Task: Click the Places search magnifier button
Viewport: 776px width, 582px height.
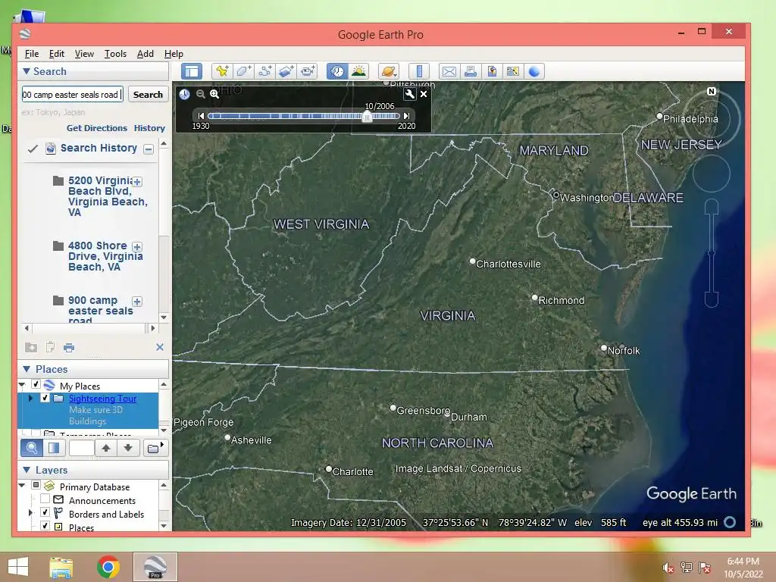Action: 31,448
